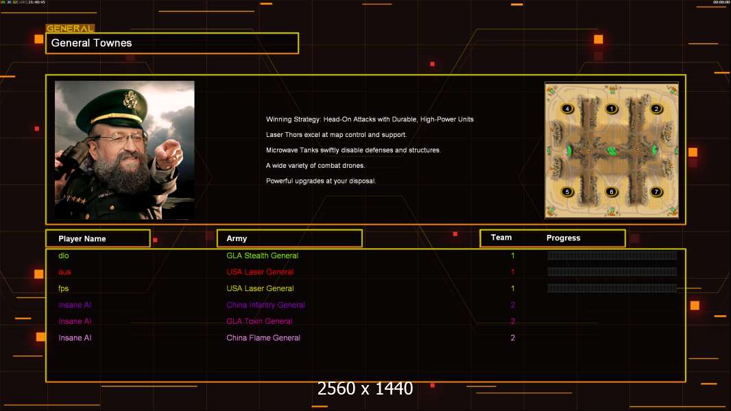Click GLA Toxin General army entry

pyautogui.click(x=259, y=321)
